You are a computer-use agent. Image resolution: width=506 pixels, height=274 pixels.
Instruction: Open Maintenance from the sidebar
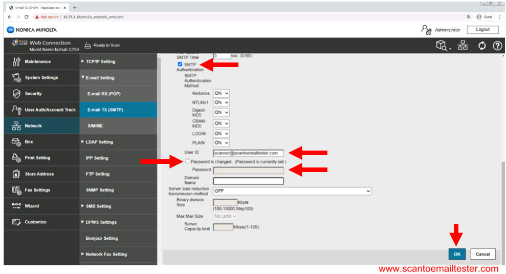[x=37, y=61]
